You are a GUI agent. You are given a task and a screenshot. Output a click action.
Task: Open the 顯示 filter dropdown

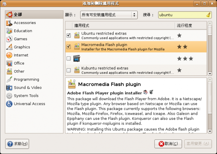109,15
